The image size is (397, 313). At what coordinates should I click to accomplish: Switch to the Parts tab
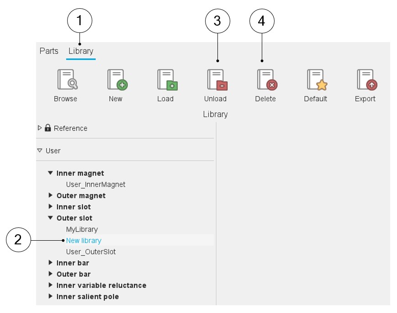coord(49,51)
